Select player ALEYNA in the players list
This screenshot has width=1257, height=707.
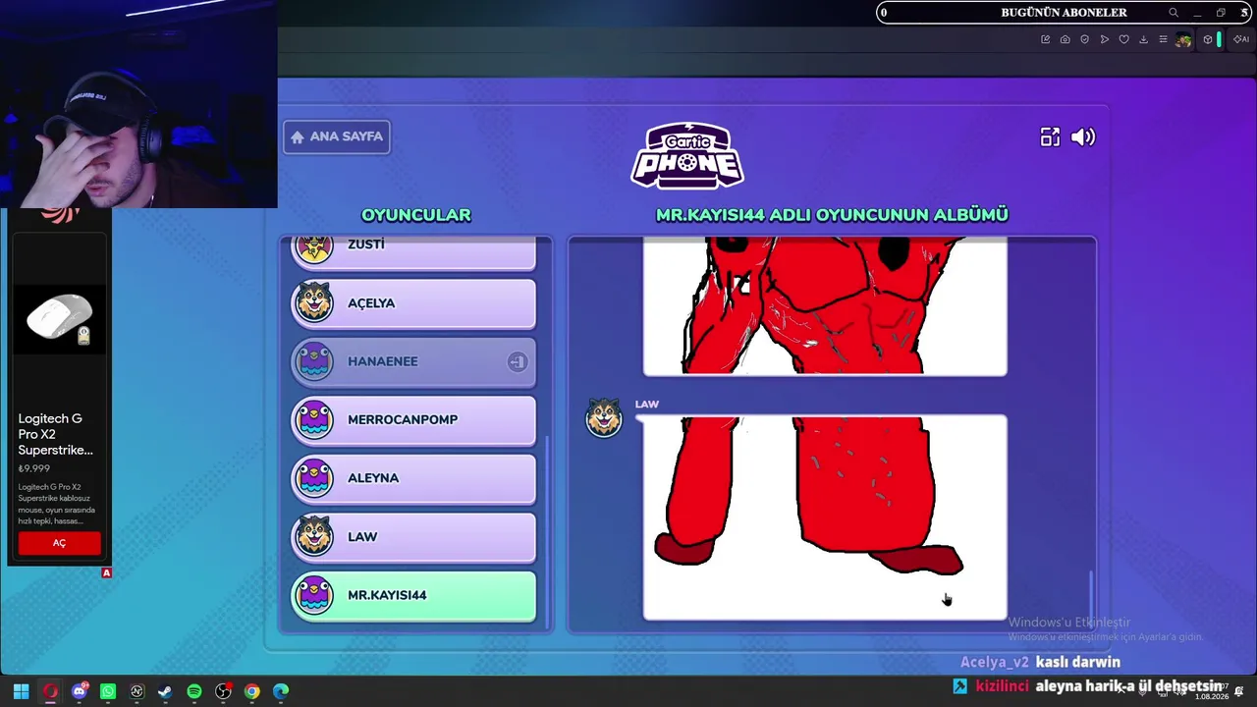pos(413,478)
